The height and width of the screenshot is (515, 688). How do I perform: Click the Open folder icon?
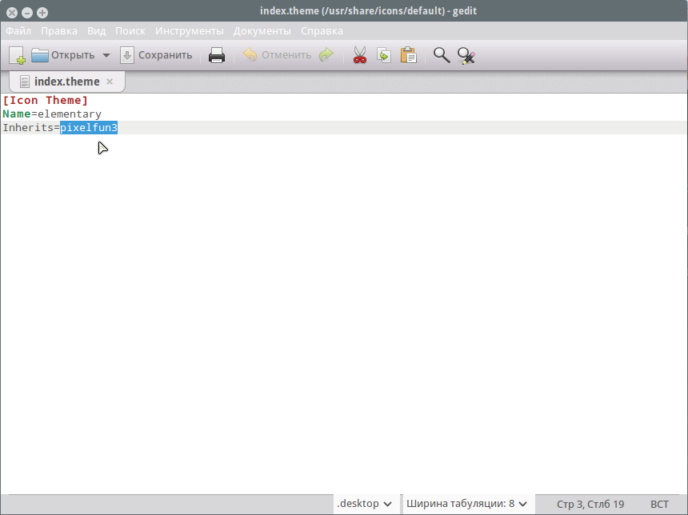coord(40,55)
